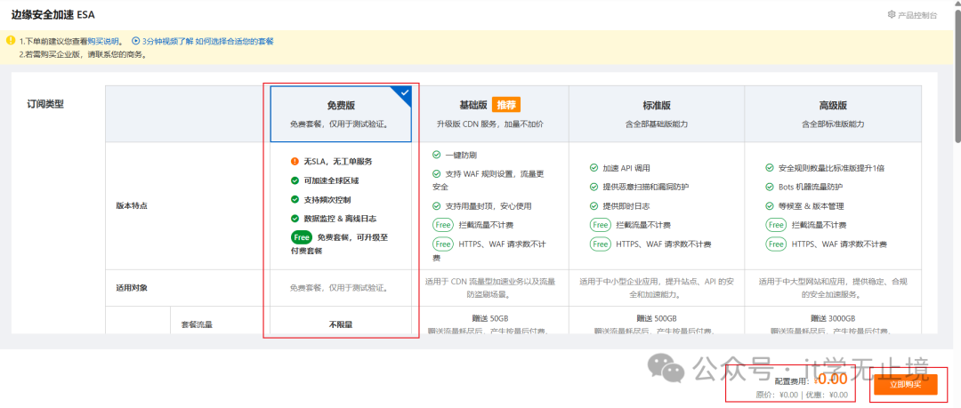Click the orange 推荐 badge on 基础版
The image size is (961, 408).
(x=506, y=104)
